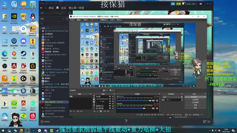The height and width of the screenshot is (133, 237).
Task: Undock the 混音器 panel via its corner icon
Action: pyautogui.click(x=159, y=94)
